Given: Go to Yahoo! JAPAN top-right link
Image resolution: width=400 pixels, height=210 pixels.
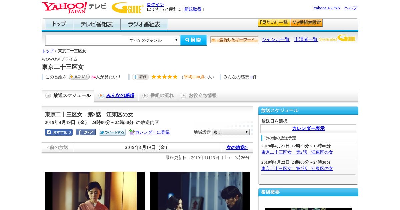Looking at the screenshot, I should pyautogui.click(x=327, y=8).
